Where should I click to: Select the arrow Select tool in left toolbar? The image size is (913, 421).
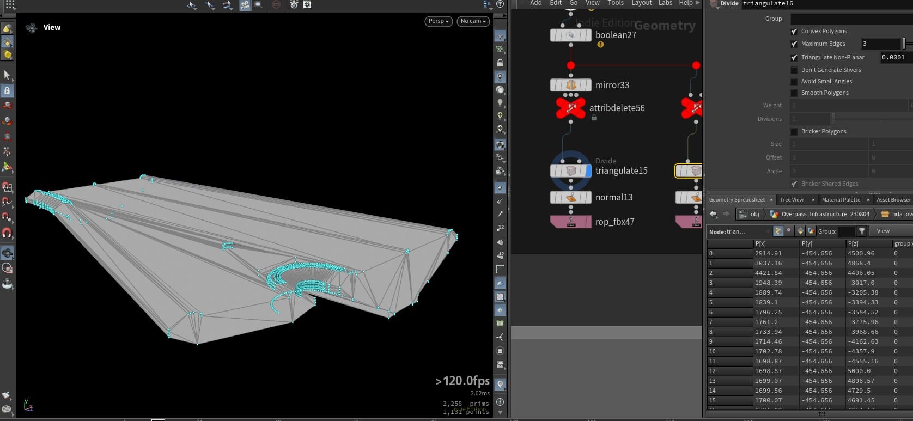point(7,75)
